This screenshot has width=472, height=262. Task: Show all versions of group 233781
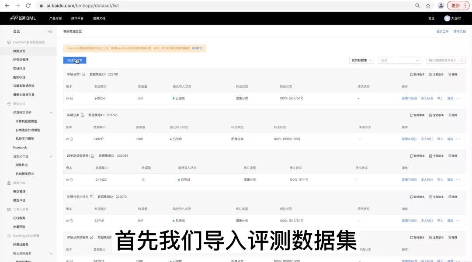pyautogui.click(x=436, y=74)
